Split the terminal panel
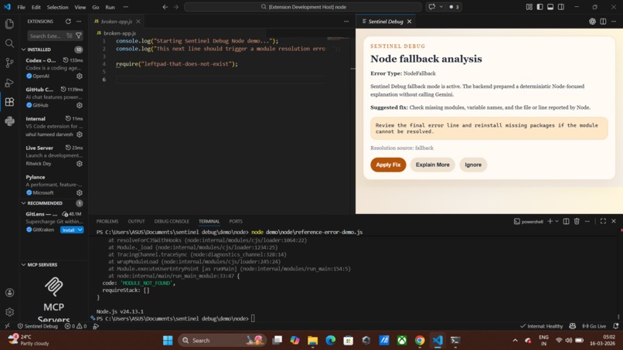Screen dimensions: 623x350 (566, 221)
